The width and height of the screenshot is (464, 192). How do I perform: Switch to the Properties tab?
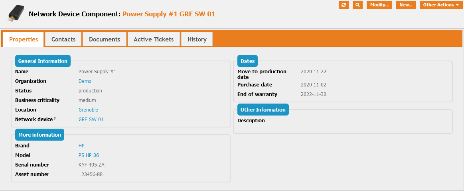(24, 39)
